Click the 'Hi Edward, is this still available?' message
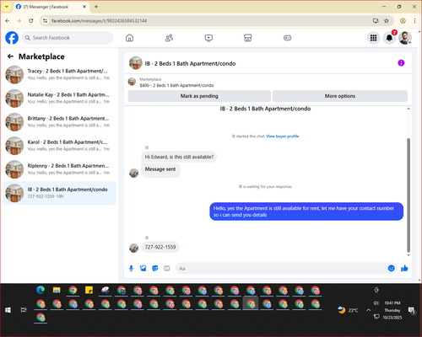The width and height of the screenshot is (422, 337). point(179,157)
